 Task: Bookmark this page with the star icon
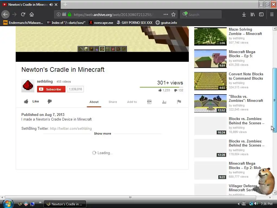[x=173, y=15]
